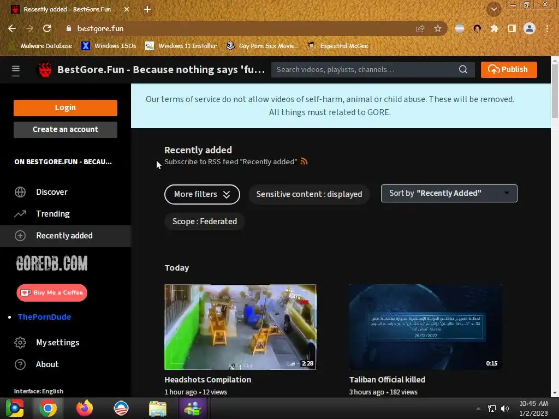Click the GOREDB.COM banner

point(52,264)
